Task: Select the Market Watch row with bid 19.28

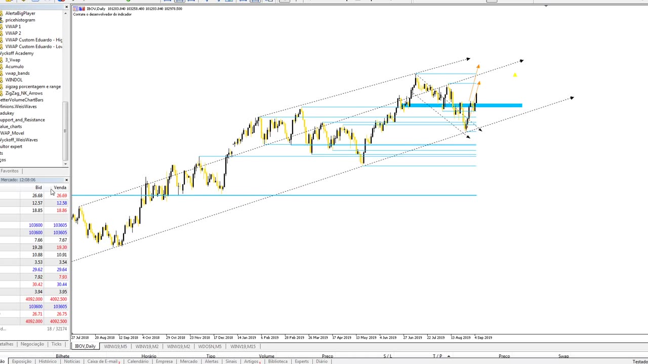Action: (34, 247)
